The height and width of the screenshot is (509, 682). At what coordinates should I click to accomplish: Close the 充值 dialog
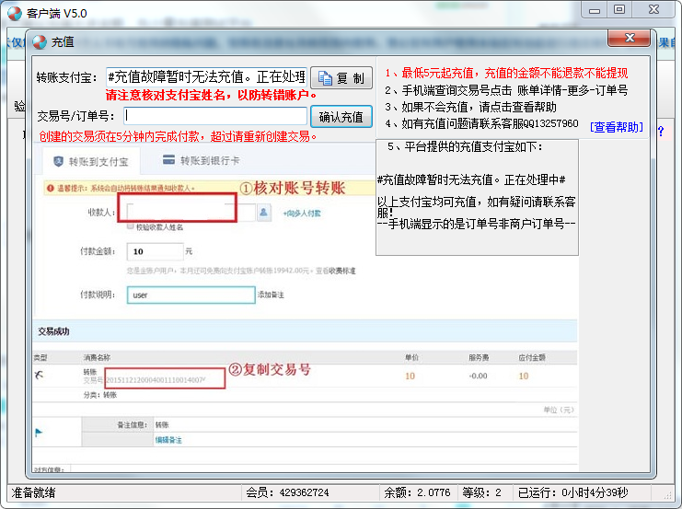(x=629, y=38)
